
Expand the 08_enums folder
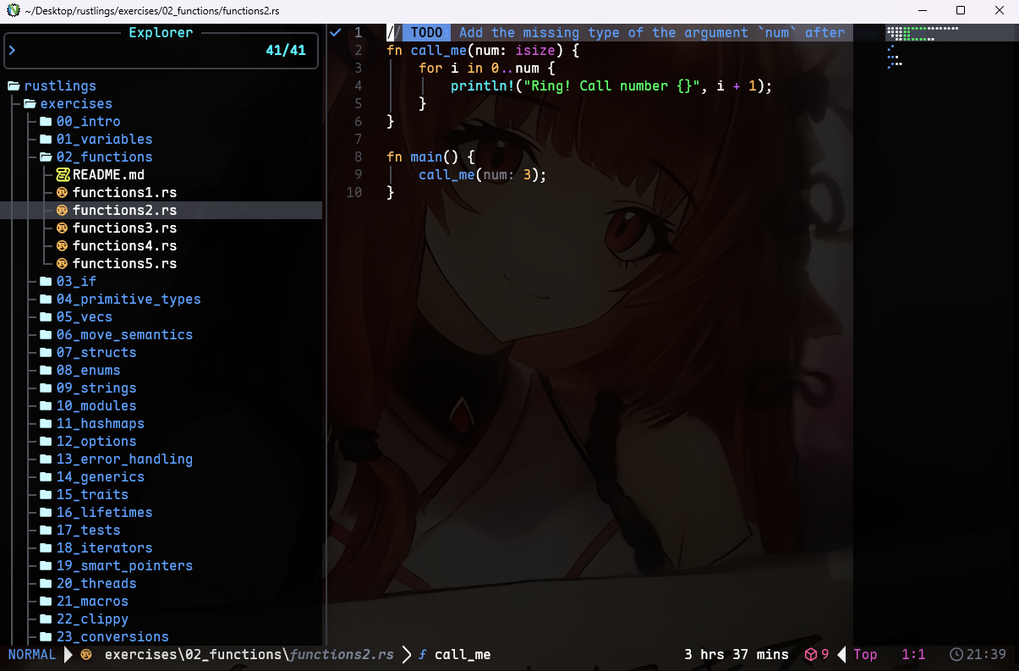[x=89, y=371]
